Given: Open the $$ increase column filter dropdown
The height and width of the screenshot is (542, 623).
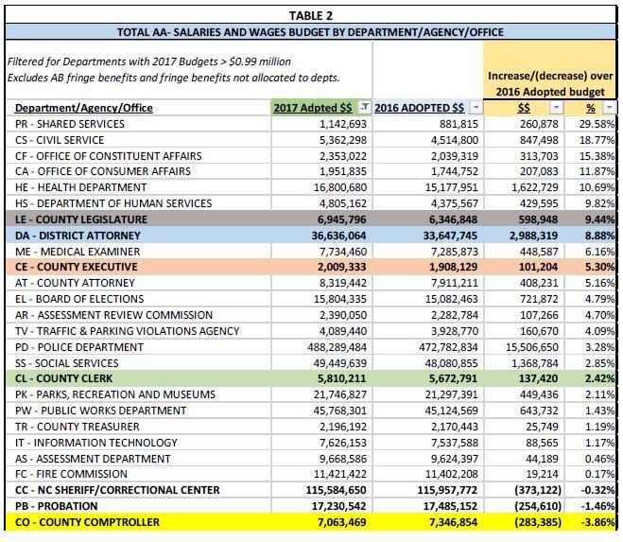Looking at the screenshot, I should (556, 108).
